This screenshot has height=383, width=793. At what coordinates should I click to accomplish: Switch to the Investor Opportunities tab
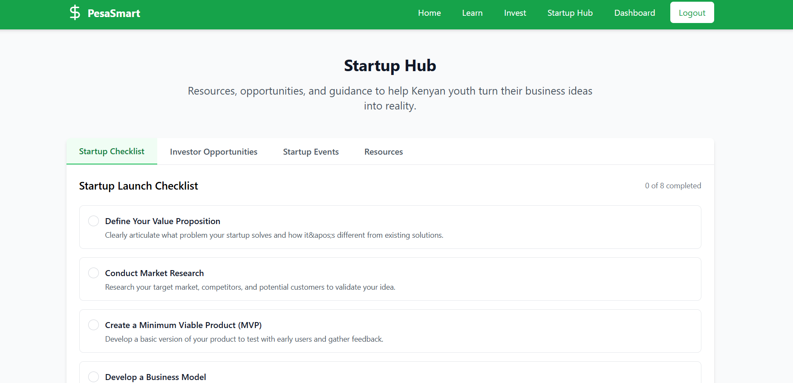coord(213,152)
